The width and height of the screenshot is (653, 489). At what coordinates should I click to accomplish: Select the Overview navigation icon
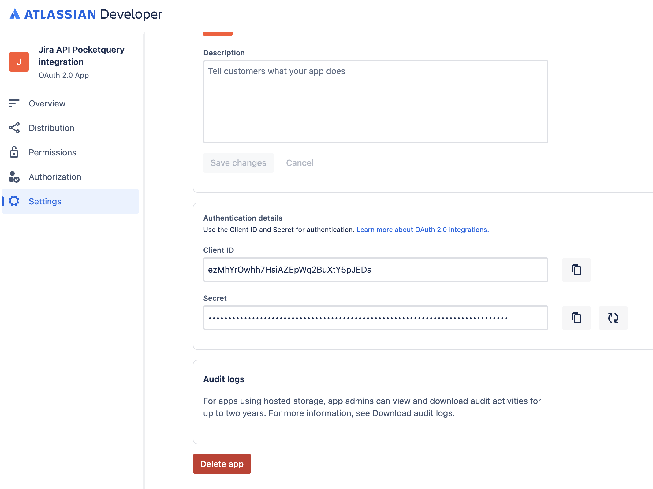coord(14,103)
